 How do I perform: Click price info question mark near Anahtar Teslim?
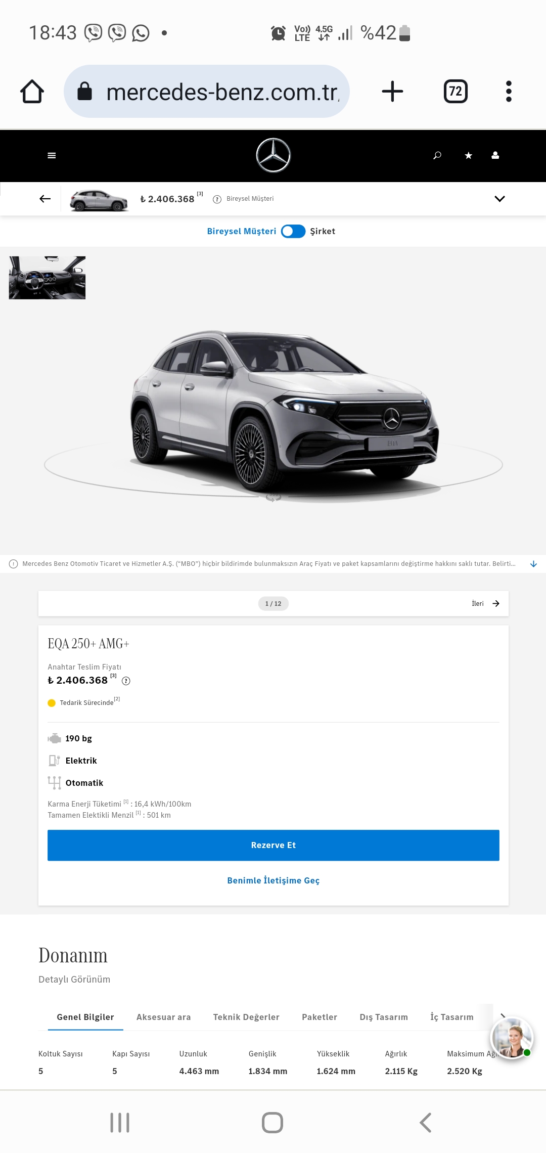126,681
